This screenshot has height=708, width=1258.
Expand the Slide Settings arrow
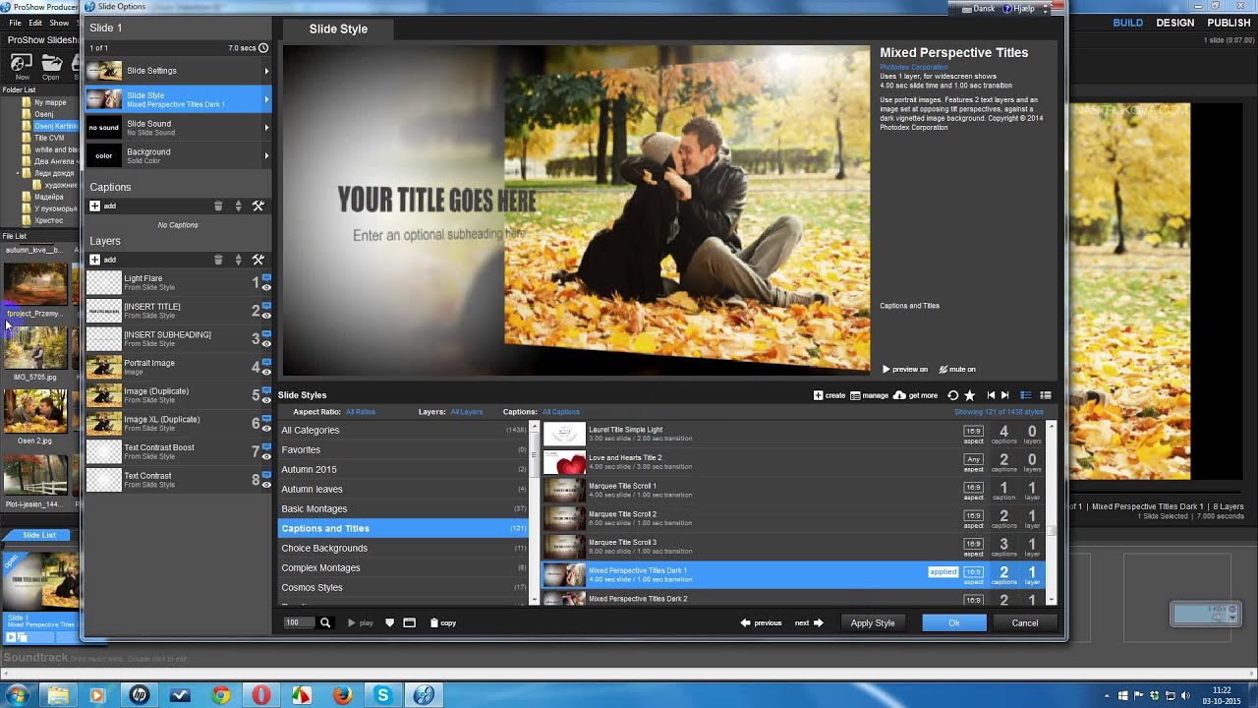pos(266,71)
